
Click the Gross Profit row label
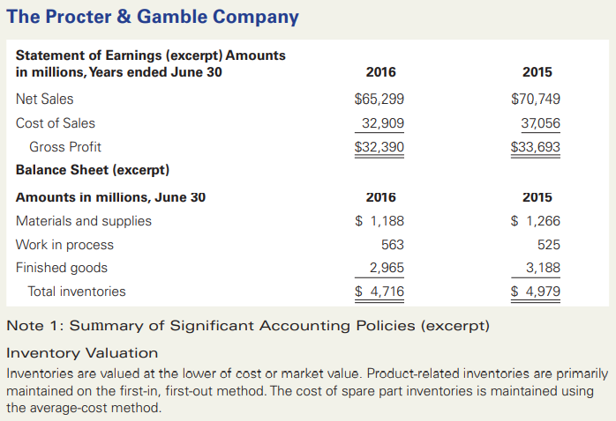point(65,147)
